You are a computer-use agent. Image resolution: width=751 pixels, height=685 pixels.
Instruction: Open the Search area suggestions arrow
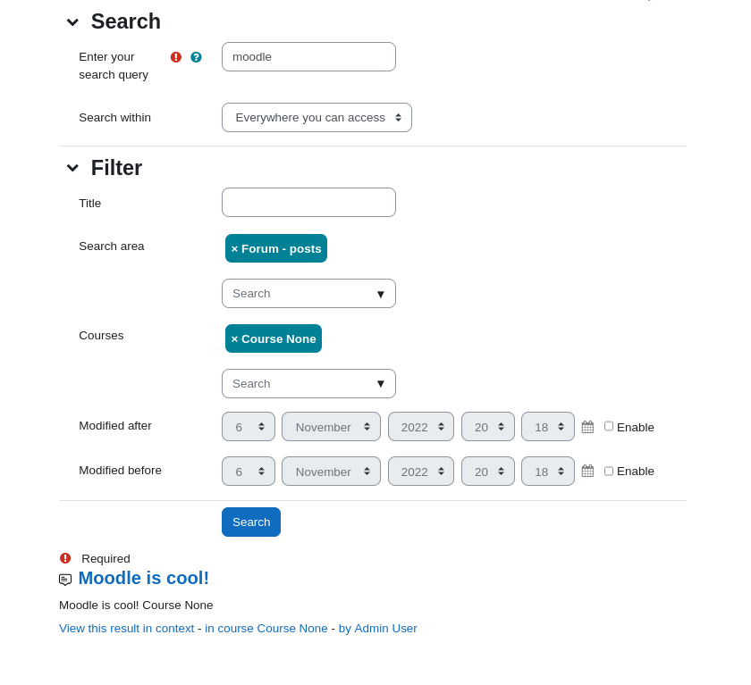click(381, 294)
